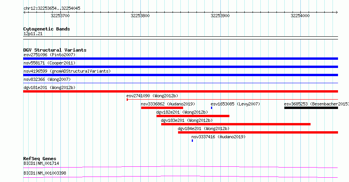Open nsv4196599 (gnomADStructuralVariants) label
Screen dimensions: 349x182
pyautogui.click(x=67, y=71)
